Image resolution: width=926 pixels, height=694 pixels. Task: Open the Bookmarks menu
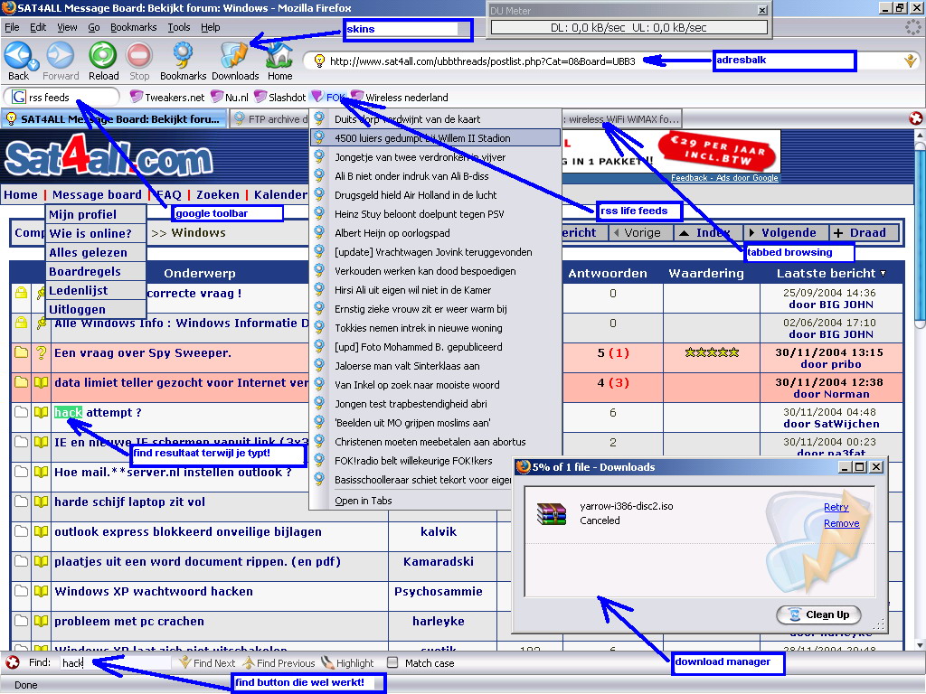point(134,27)
